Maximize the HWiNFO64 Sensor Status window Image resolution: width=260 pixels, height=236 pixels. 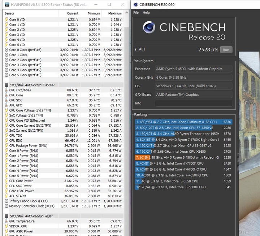pos(109,4)
